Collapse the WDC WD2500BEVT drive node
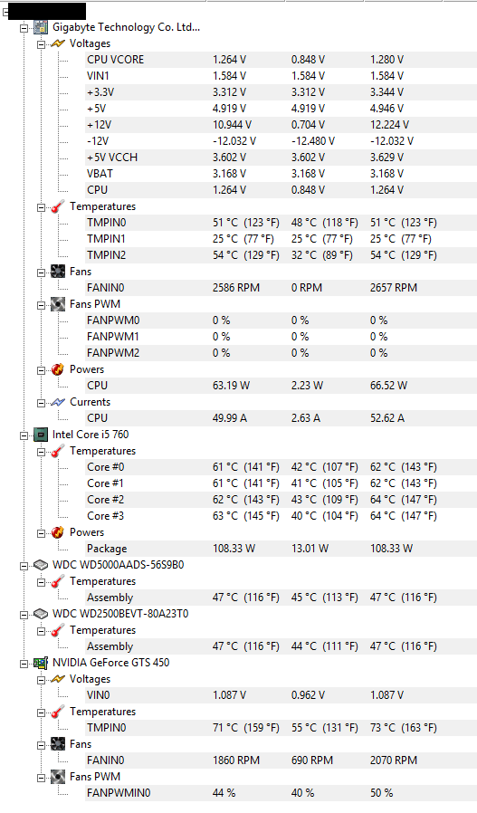This screenshot has height=813, width=477. tap(24, 615)
